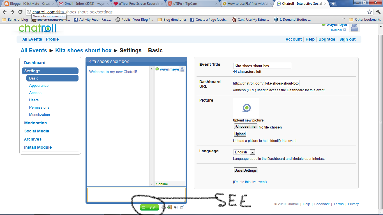This screenshot has height=215, width=383.
Task: Click the user avatar picture top right
Action: [355, 27]
